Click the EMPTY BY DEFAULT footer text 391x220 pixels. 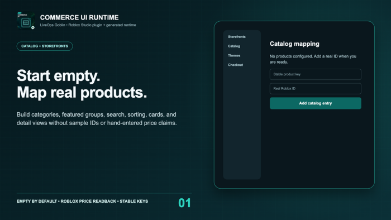(82, 201)
